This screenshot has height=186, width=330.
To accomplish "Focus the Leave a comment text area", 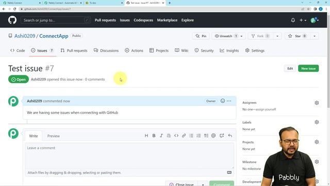I will pyautogui.click(x=129, y=156).
